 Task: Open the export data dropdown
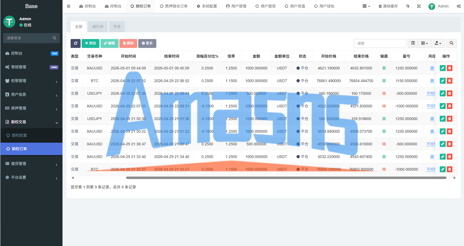pos(438,43)
